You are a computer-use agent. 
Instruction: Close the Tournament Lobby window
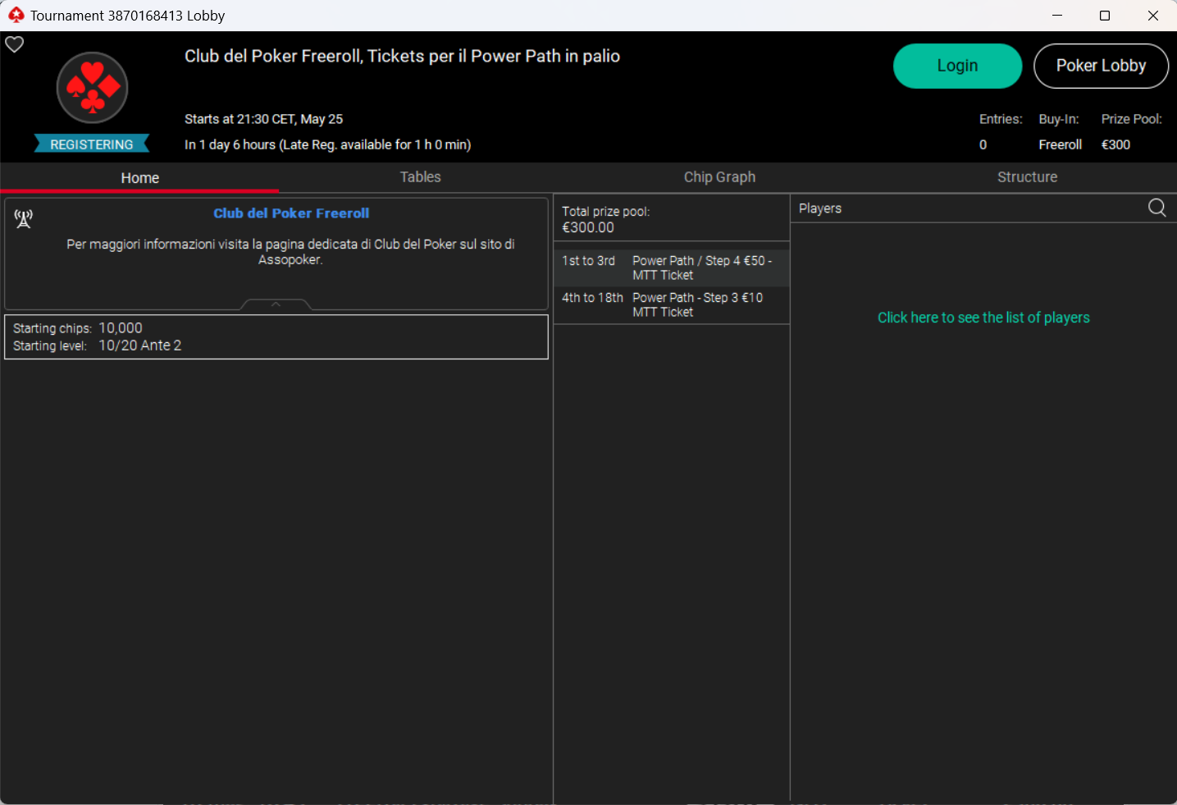click(1152, 16)
